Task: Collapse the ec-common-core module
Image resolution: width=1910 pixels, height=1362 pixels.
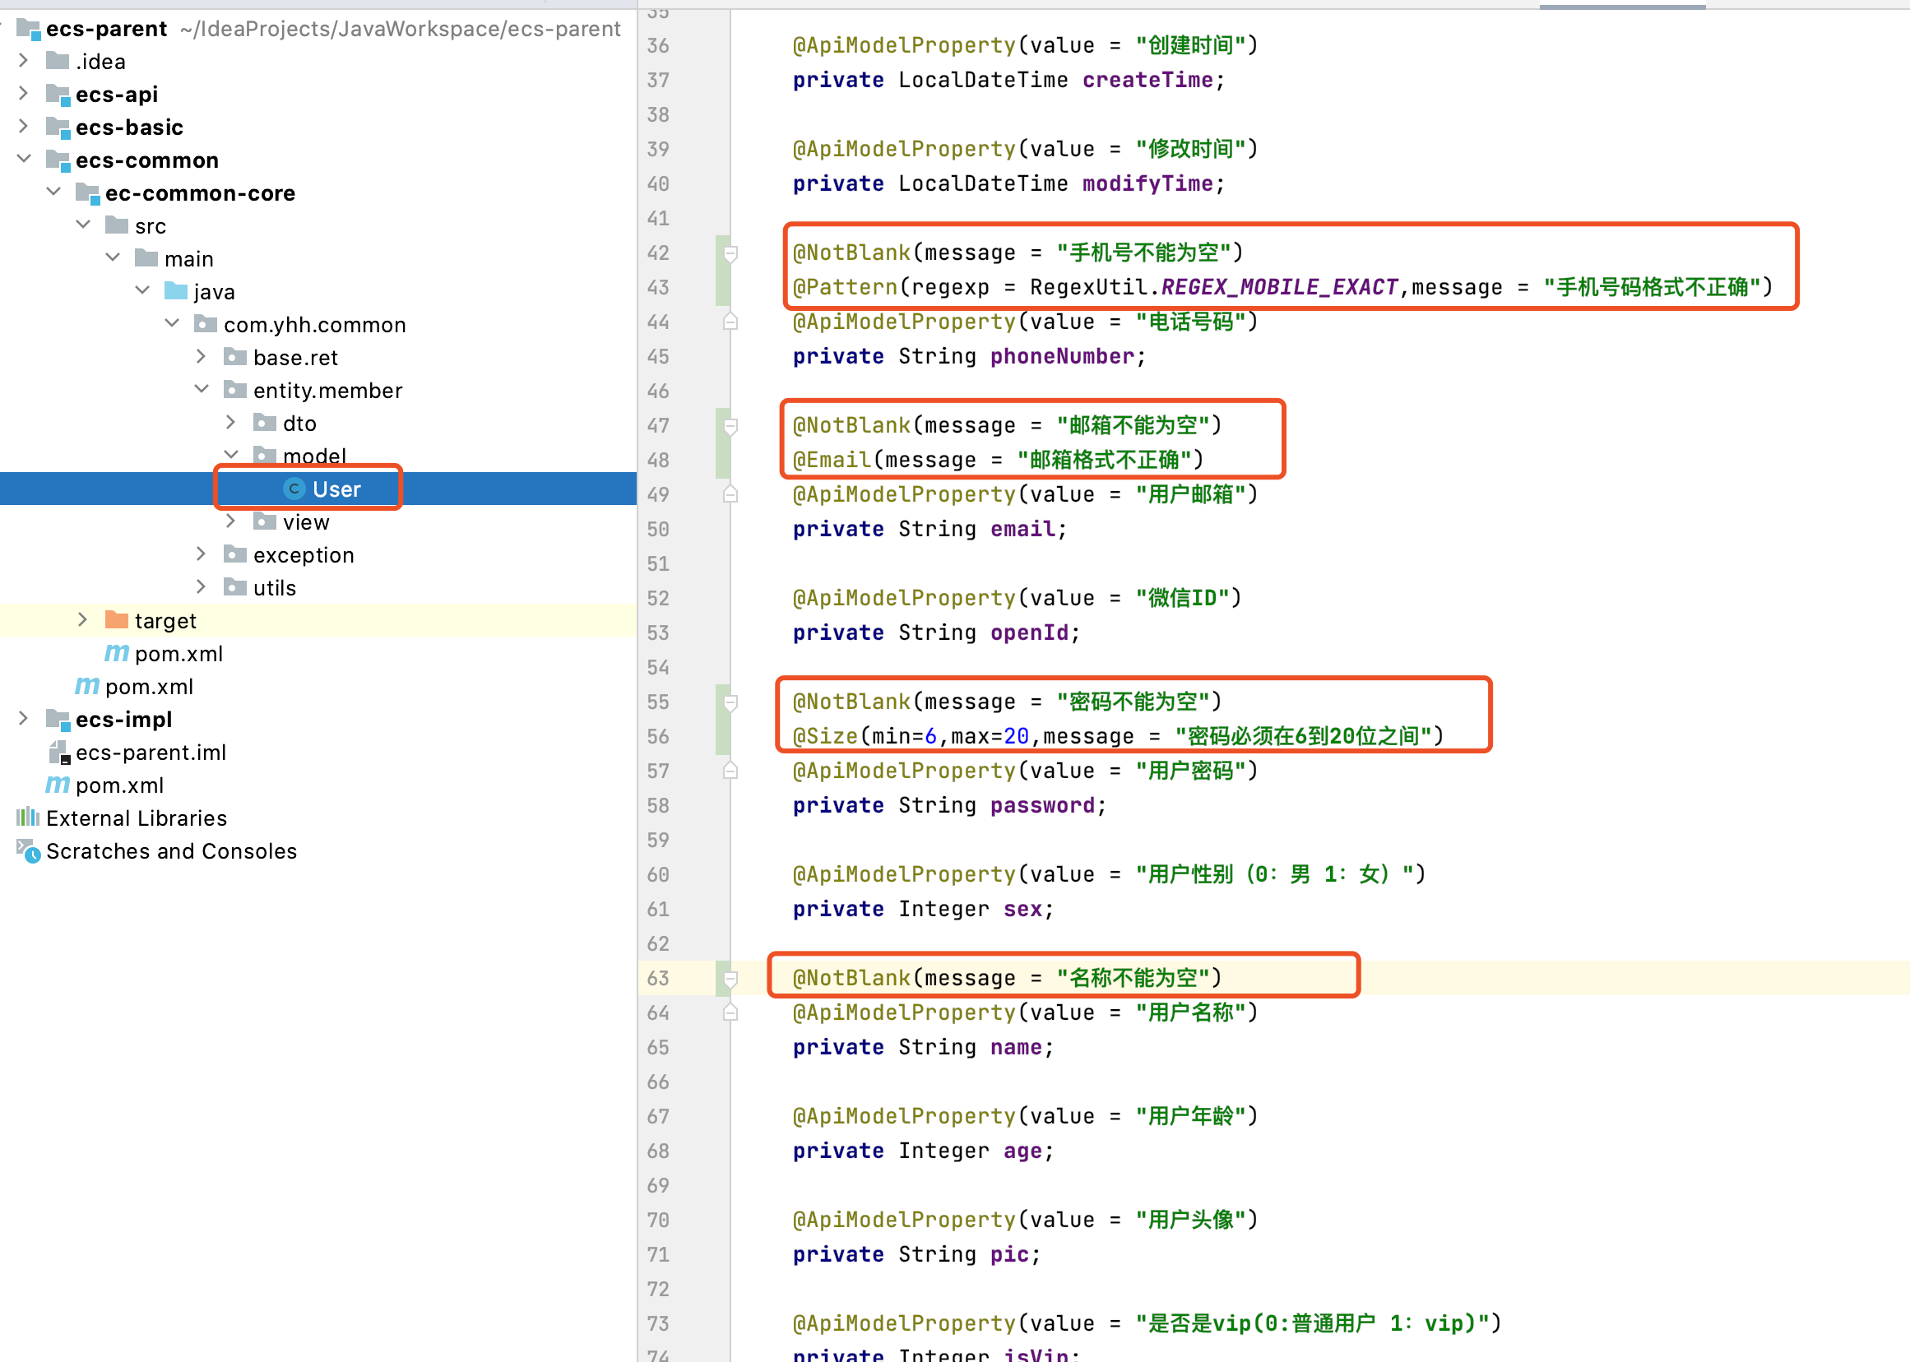Action: click(x=53, y=192)
